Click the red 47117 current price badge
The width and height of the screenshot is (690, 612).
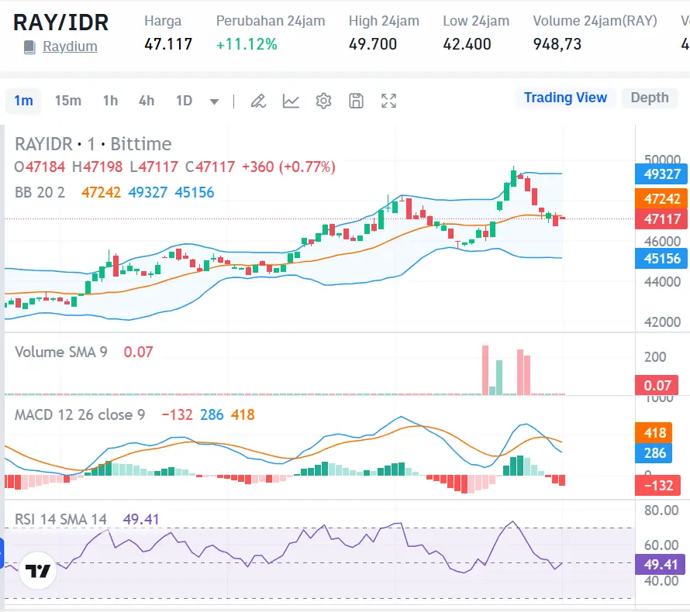(660, 219)
